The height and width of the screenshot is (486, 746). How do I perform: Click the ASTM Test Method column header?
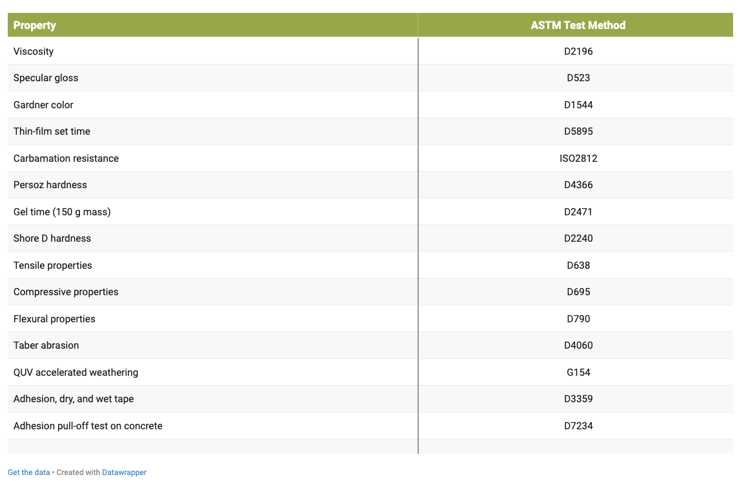(578, 25)
